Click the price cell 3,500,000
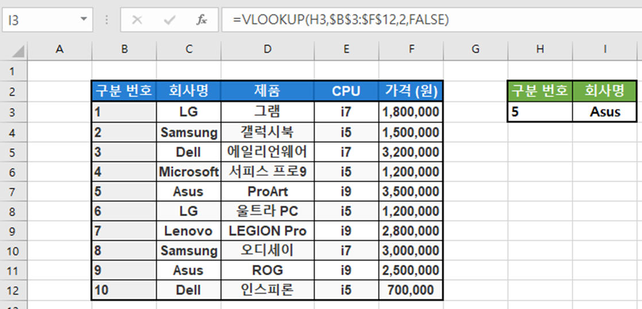The height and width of the screenshot is (309, 642). [x=411, y=191]
